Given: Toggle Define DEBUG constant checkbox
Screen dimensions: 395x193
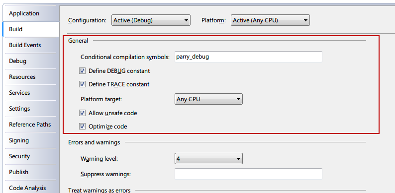Looking at the screenshot, I should [82, 71].
